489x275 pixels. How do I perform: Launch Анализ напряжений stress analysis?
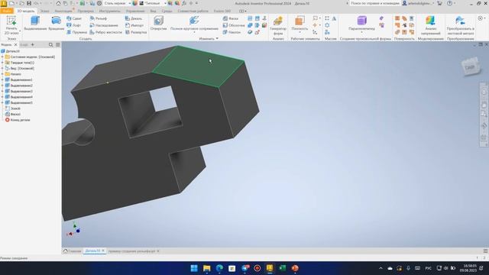(431, 25)
